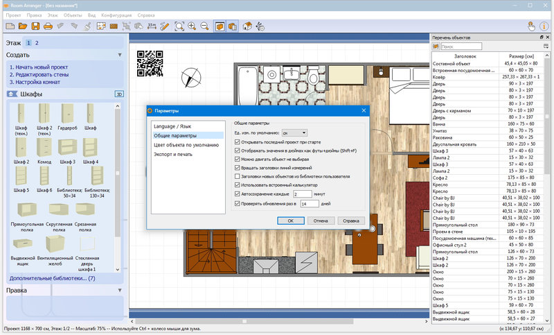Open the Этаж menu
Screen dimensions: 554x335
[53, 15]
